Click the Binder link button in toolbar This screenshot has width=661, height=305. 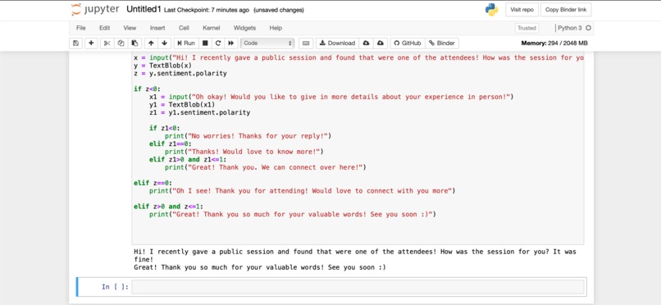click(x=442, y=43)
